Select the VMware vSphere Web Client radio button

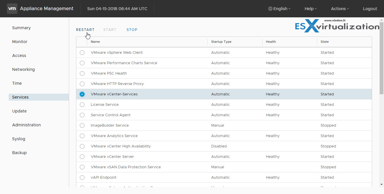[x=82, y=53]
